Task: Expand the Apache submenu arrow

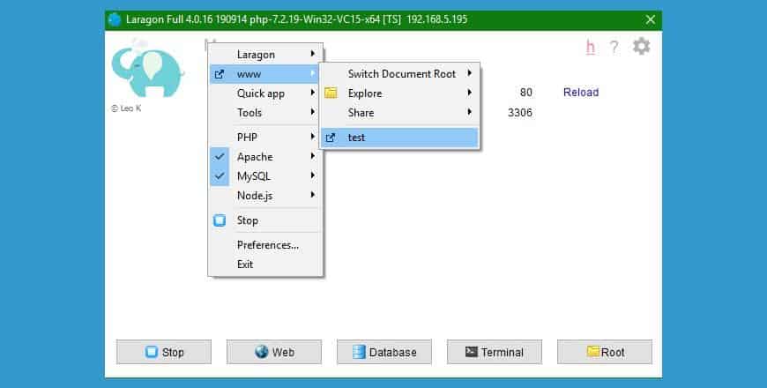Action: click(313, 156)
